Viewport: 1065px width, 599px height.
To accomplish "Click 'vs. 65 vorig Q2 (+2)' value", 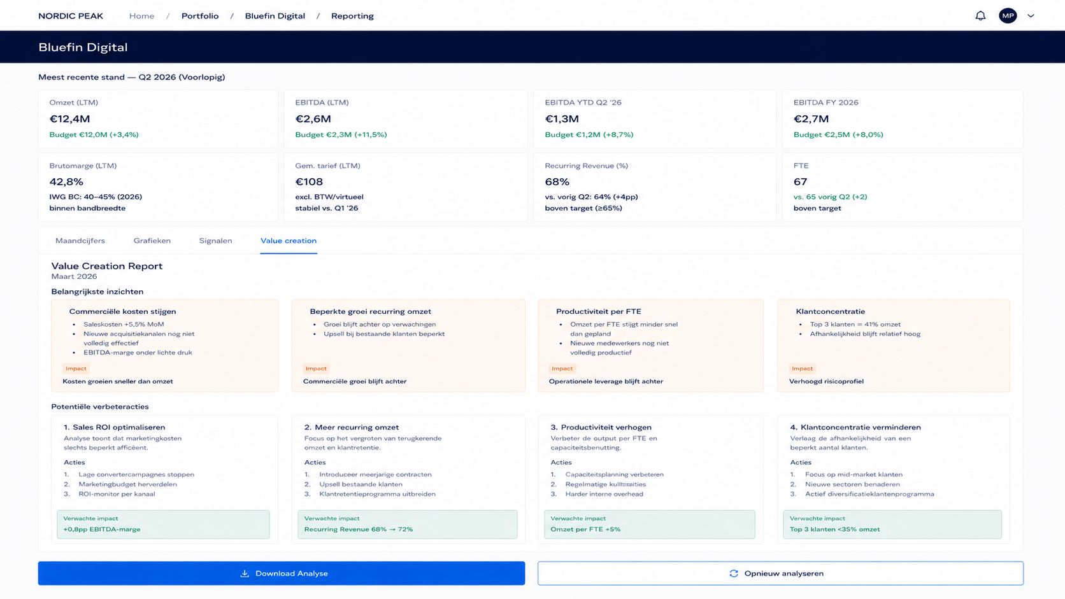I will tap(830, 197).
